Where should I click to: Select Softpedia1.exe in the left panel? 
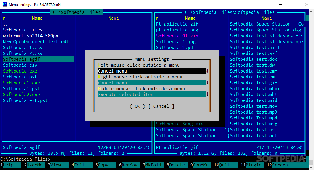click(21, 83)
